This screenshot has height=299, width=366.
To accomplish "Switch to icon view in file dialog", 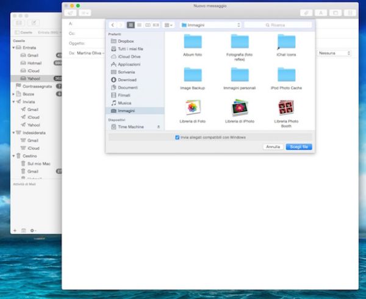I will coord(131,25).
